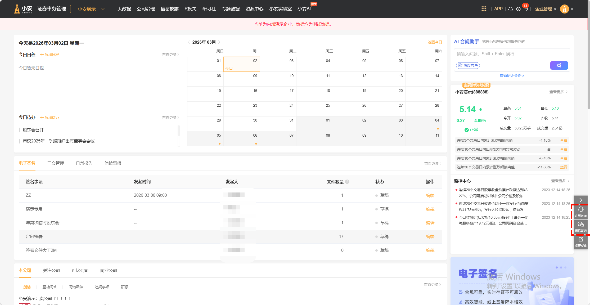Go to next month in calendar
Viewport: 590px width, 305px height.
[219, 42]
